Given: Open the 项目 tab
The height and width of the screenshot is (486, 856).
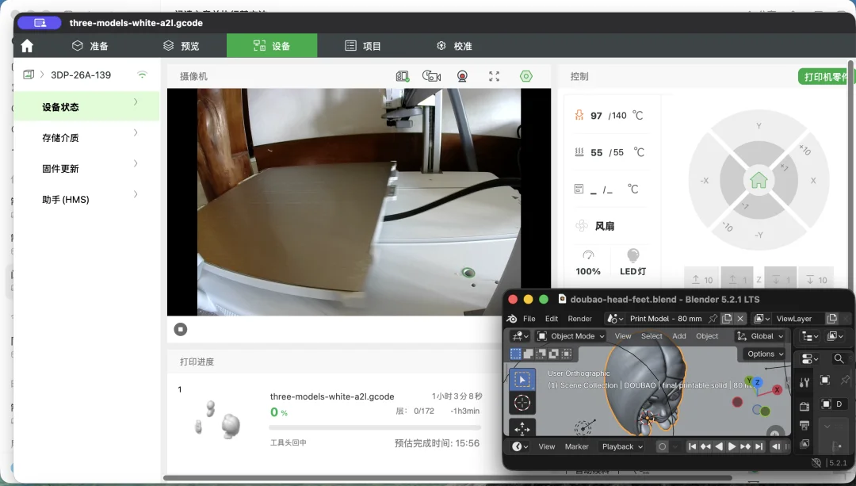Looking at the screenshot, I should (x=362, y=46).
